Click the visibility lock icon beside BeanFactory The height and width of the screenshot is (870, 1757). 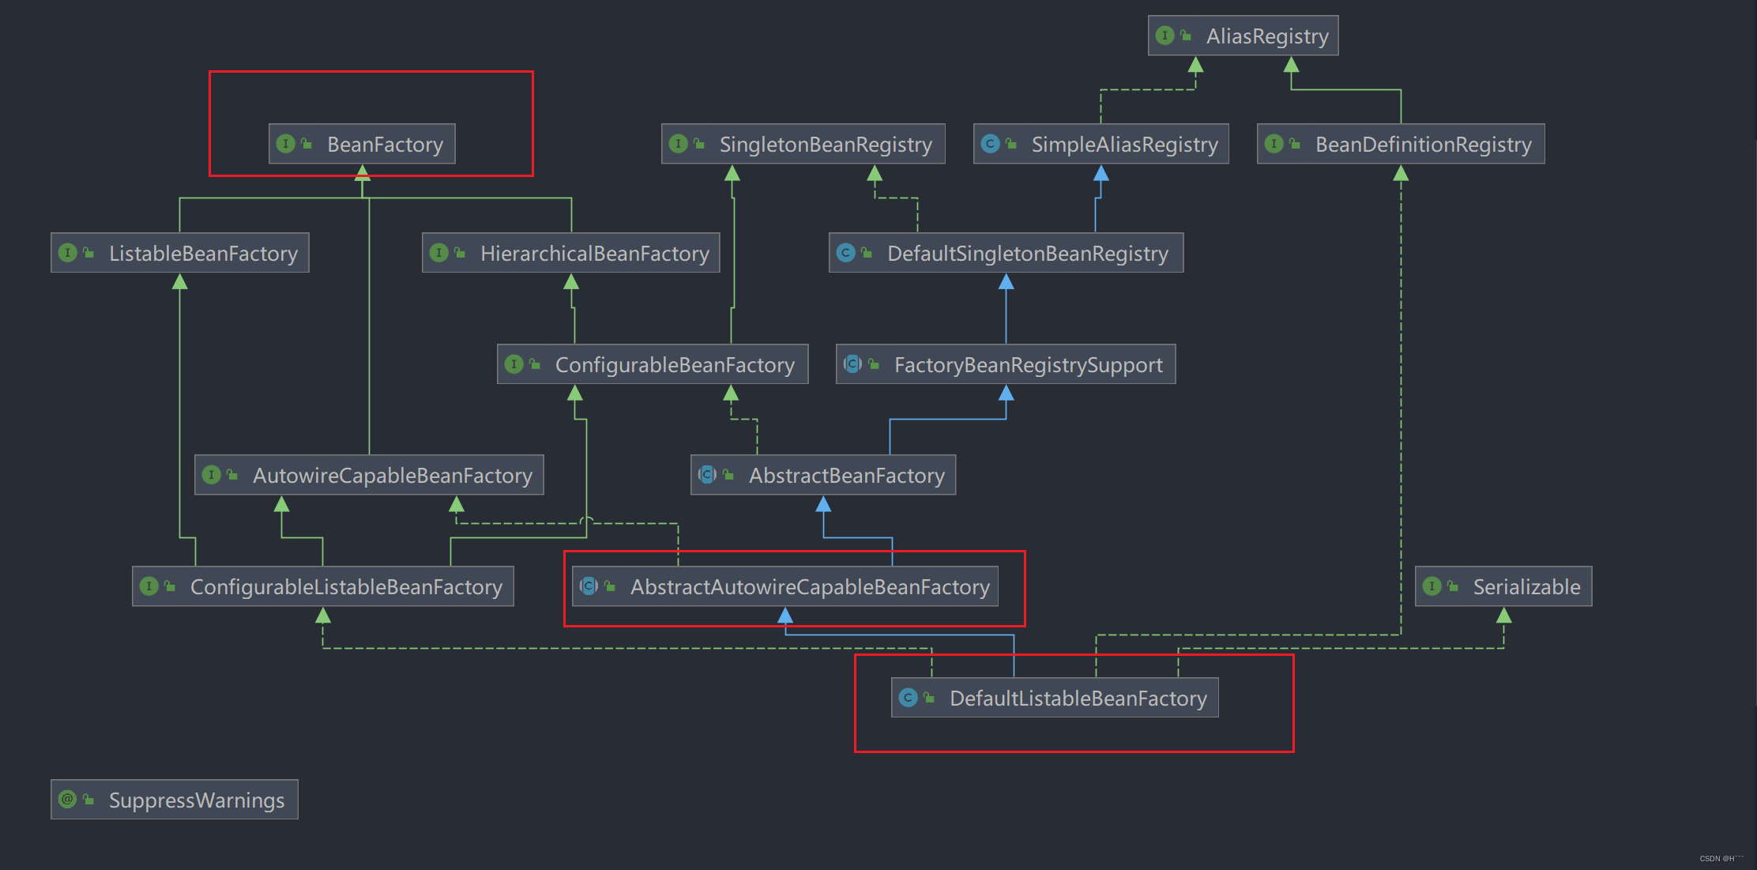point(307,144)
